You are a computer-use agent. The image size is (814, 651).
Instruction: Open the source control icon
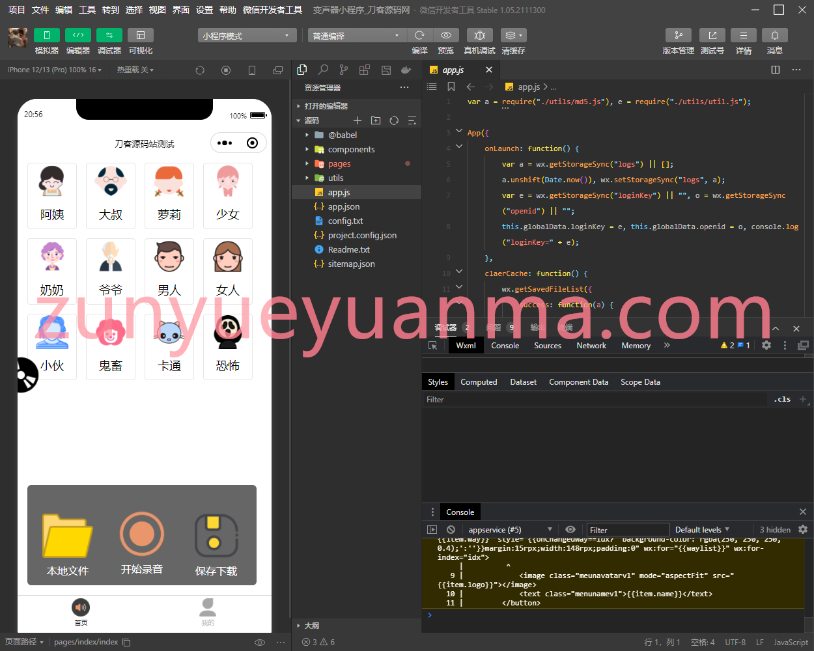click(x=344, y=70)
